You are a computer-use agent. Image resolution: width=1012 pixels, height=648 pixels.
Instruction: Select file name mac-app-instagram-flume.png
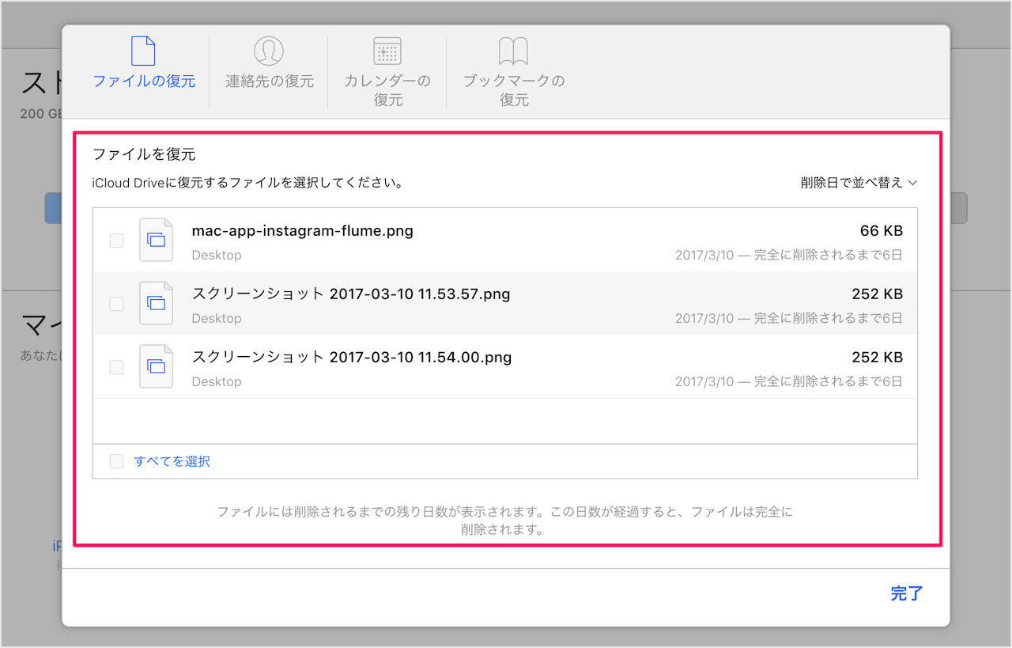click(x=303, y=231)
